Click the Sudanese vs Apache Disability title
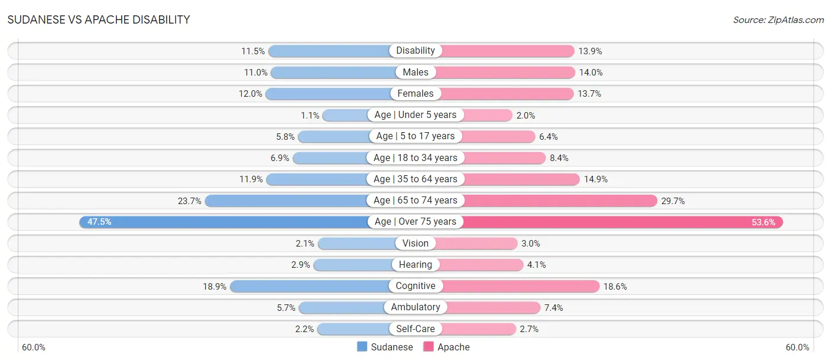The width and height of the screenshot is (831, 361). pos(99,19)
